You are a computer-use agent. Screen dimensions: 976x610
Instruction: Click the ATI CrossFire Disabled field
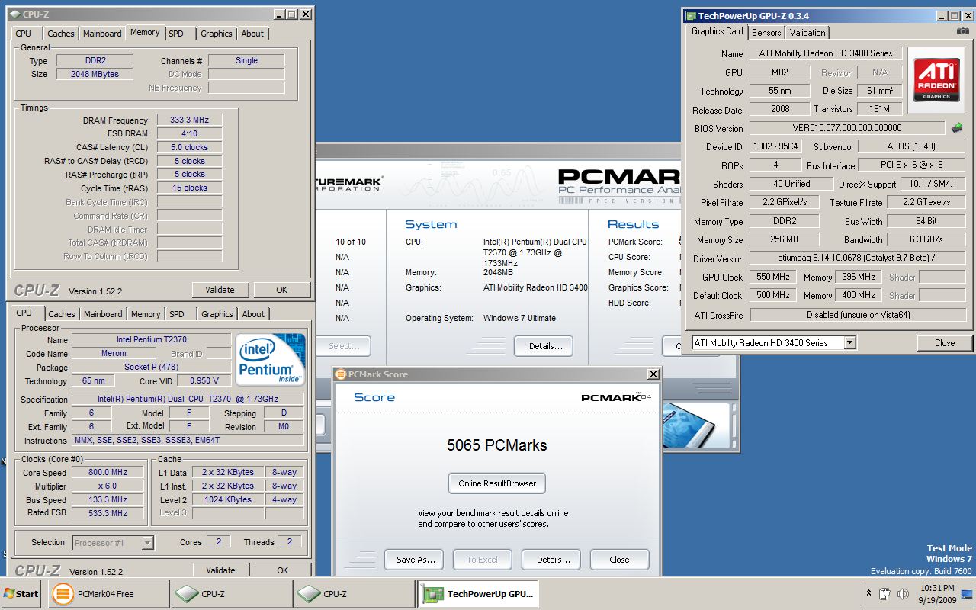857,314
